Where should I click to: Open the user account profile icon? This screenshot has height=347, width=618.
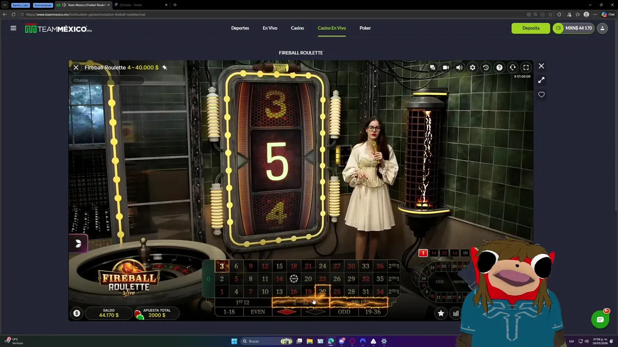tap(603, 28)
